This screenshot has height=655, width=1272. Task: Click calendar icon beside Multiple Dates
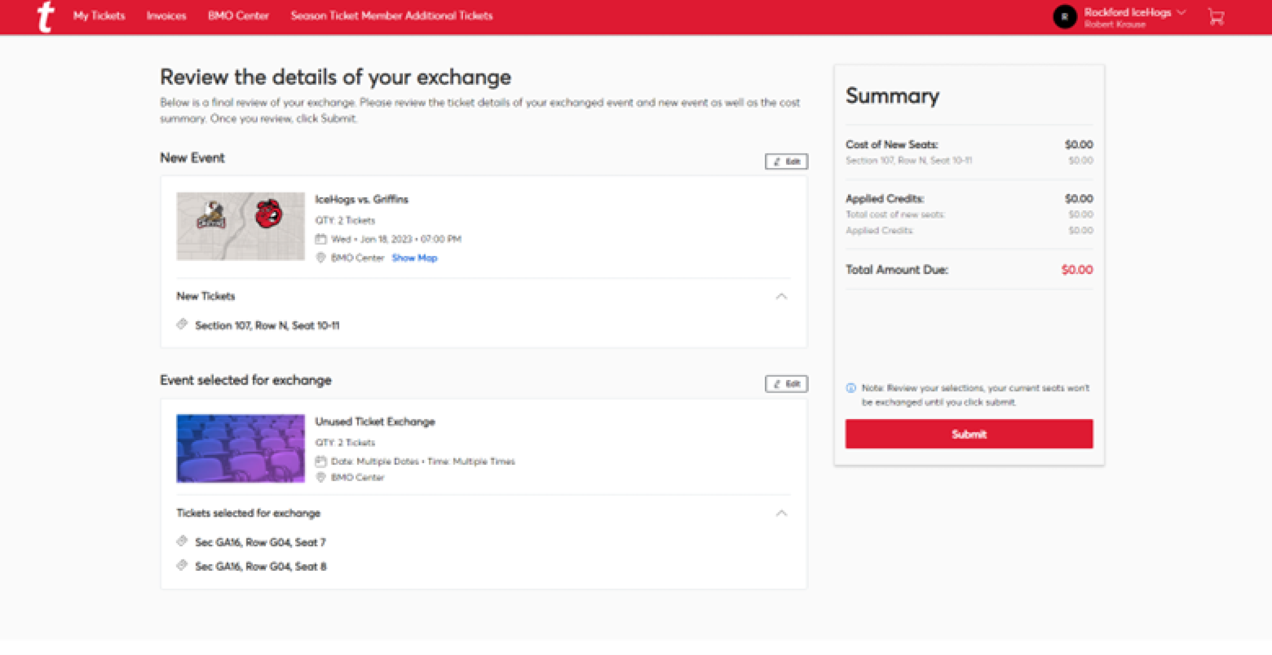point(321,461)
